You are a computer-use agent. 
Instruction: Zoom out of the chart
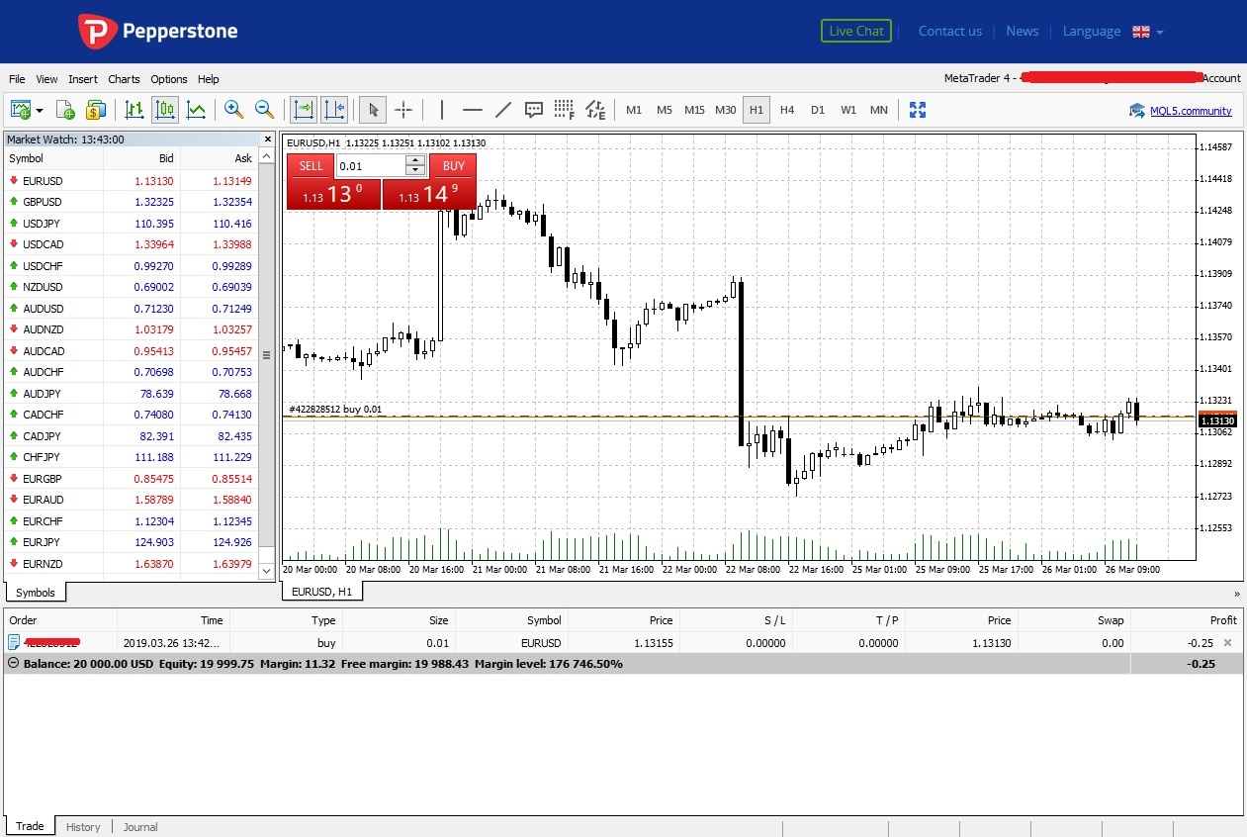point(265,110)
